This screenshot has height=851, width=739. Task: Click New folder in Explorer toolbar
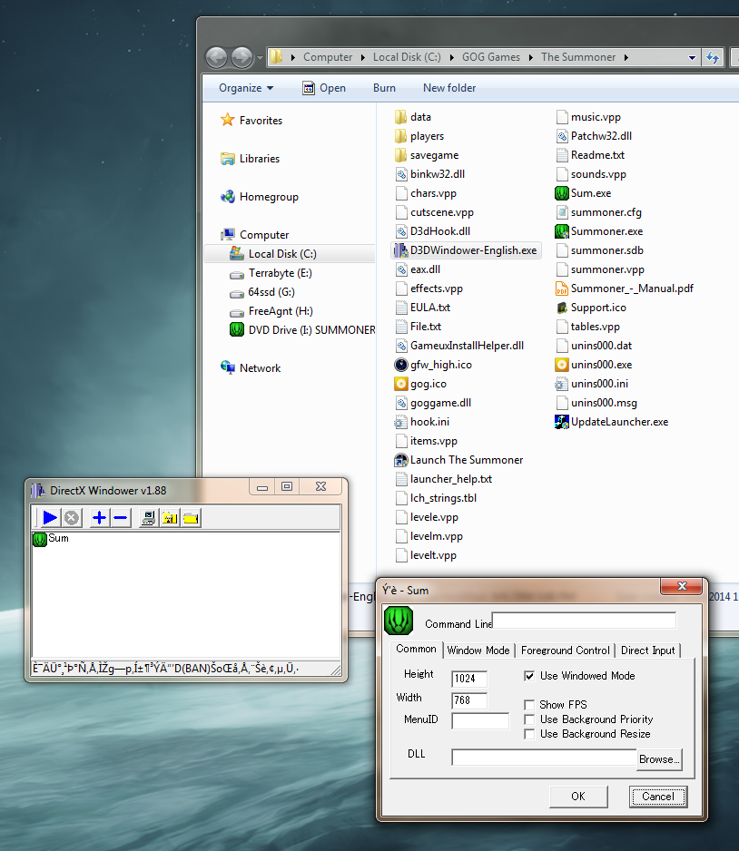pyautogui.click(x=449, y=88)
